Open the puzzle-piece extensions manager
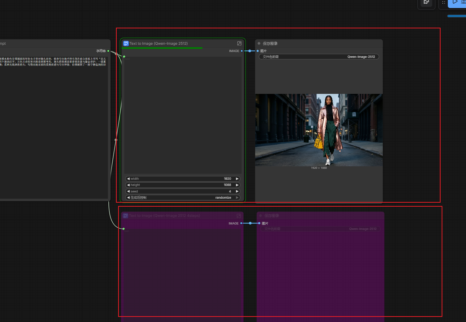466x322 pixels. [x=426, y=2]
